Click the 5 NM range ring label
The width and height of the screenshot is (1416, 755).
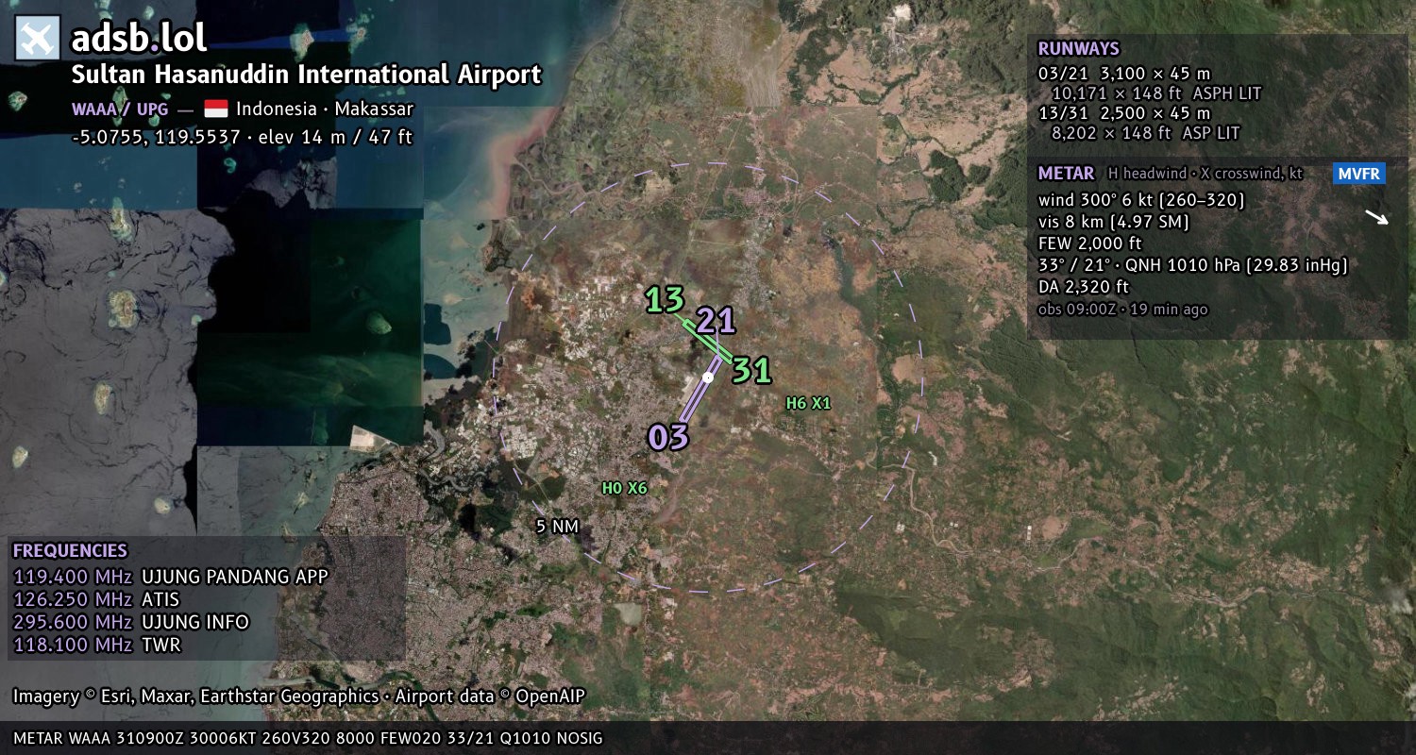[557, 527]
